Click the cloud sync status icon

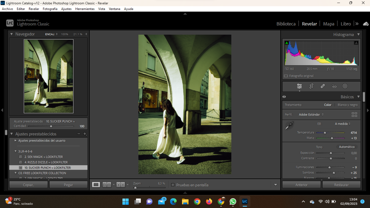click(366, 24)
